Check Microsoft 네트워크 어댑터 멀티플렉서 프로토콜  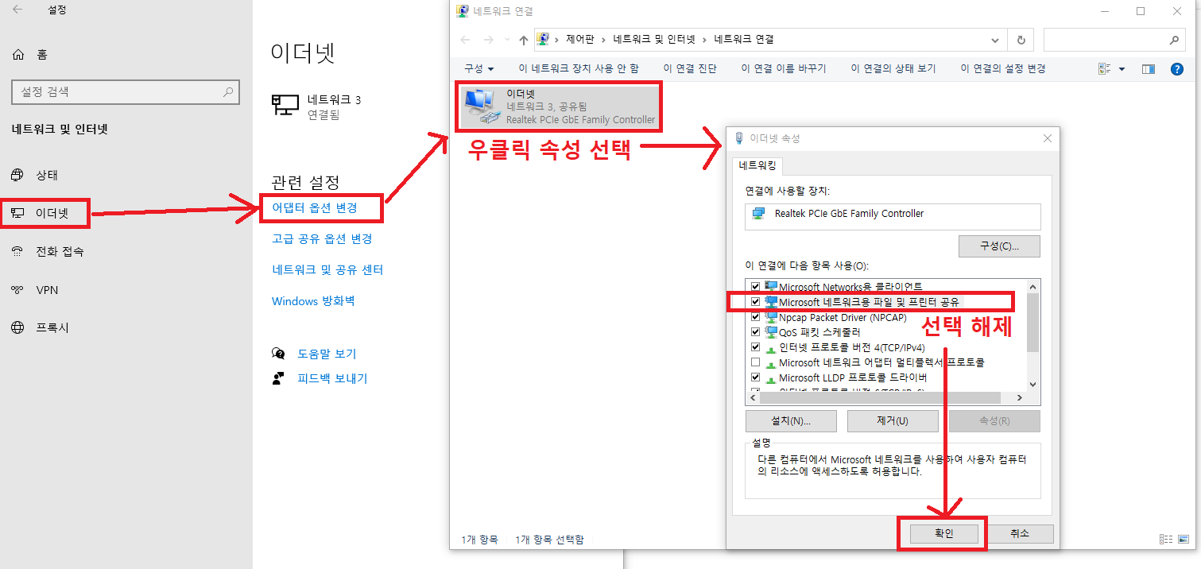755,362
